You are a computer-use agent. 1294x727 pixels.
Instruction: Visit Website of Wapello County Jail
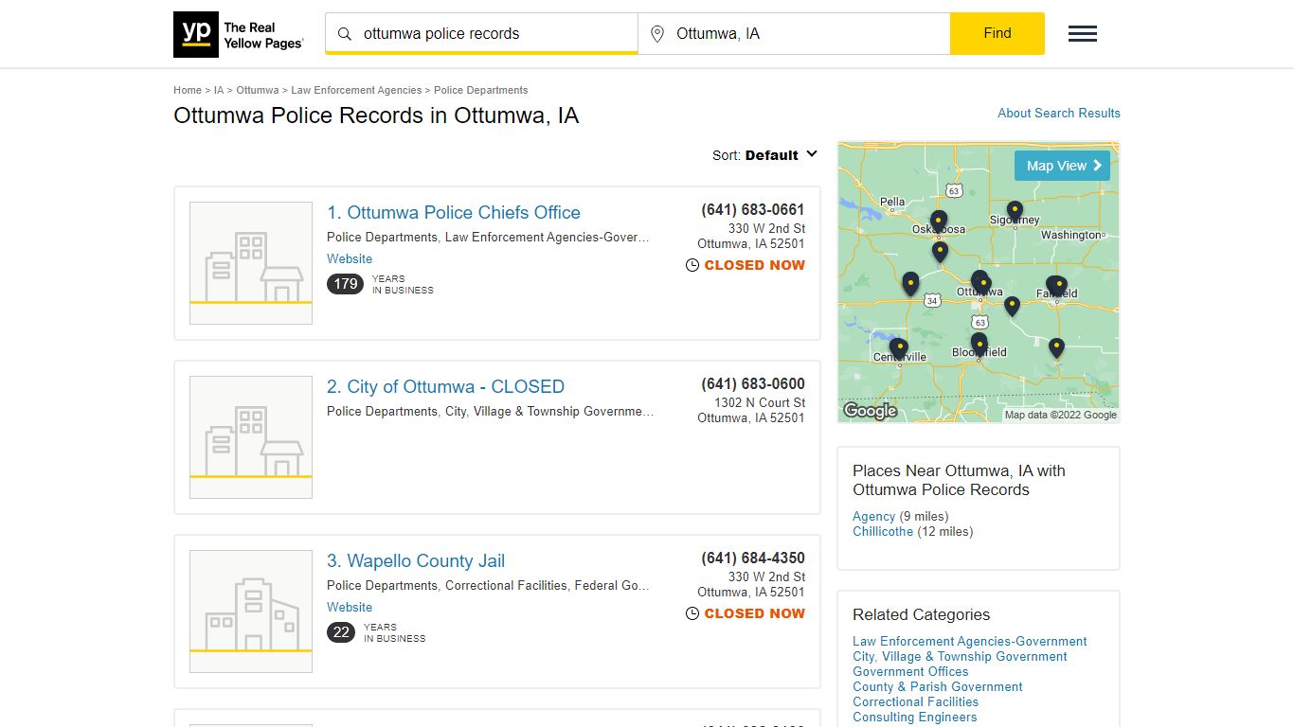click(x=350, y=608)
